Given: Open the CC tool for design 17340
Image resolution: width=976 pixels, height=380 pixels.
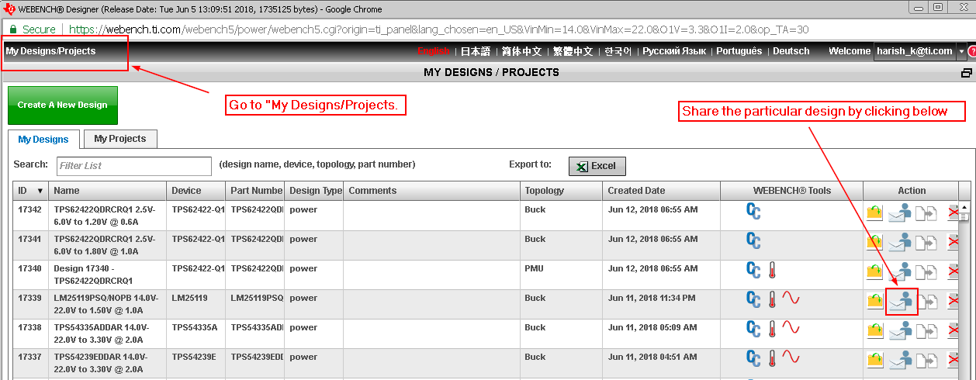Looking at the screenshot, I should tap(753, 270).
